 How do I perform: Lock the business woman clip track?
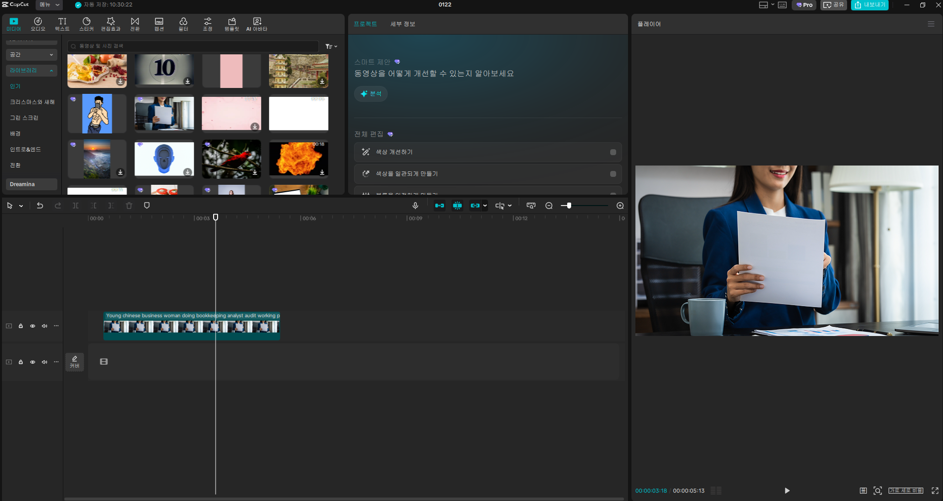tap(21, 326)
